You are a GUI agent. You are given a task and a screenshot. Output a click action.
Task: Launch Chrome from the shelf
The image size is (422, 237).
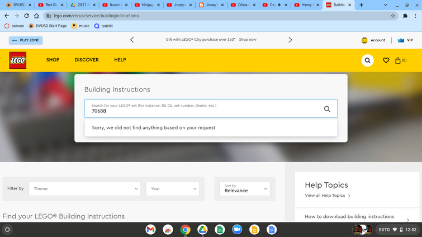tap(185, 230)
